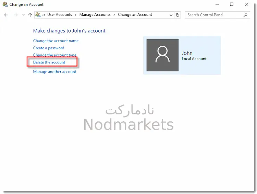Viewport: 257px width, 194px height.
Task: Select Change the account type link
Action: [x=54, y=55]
